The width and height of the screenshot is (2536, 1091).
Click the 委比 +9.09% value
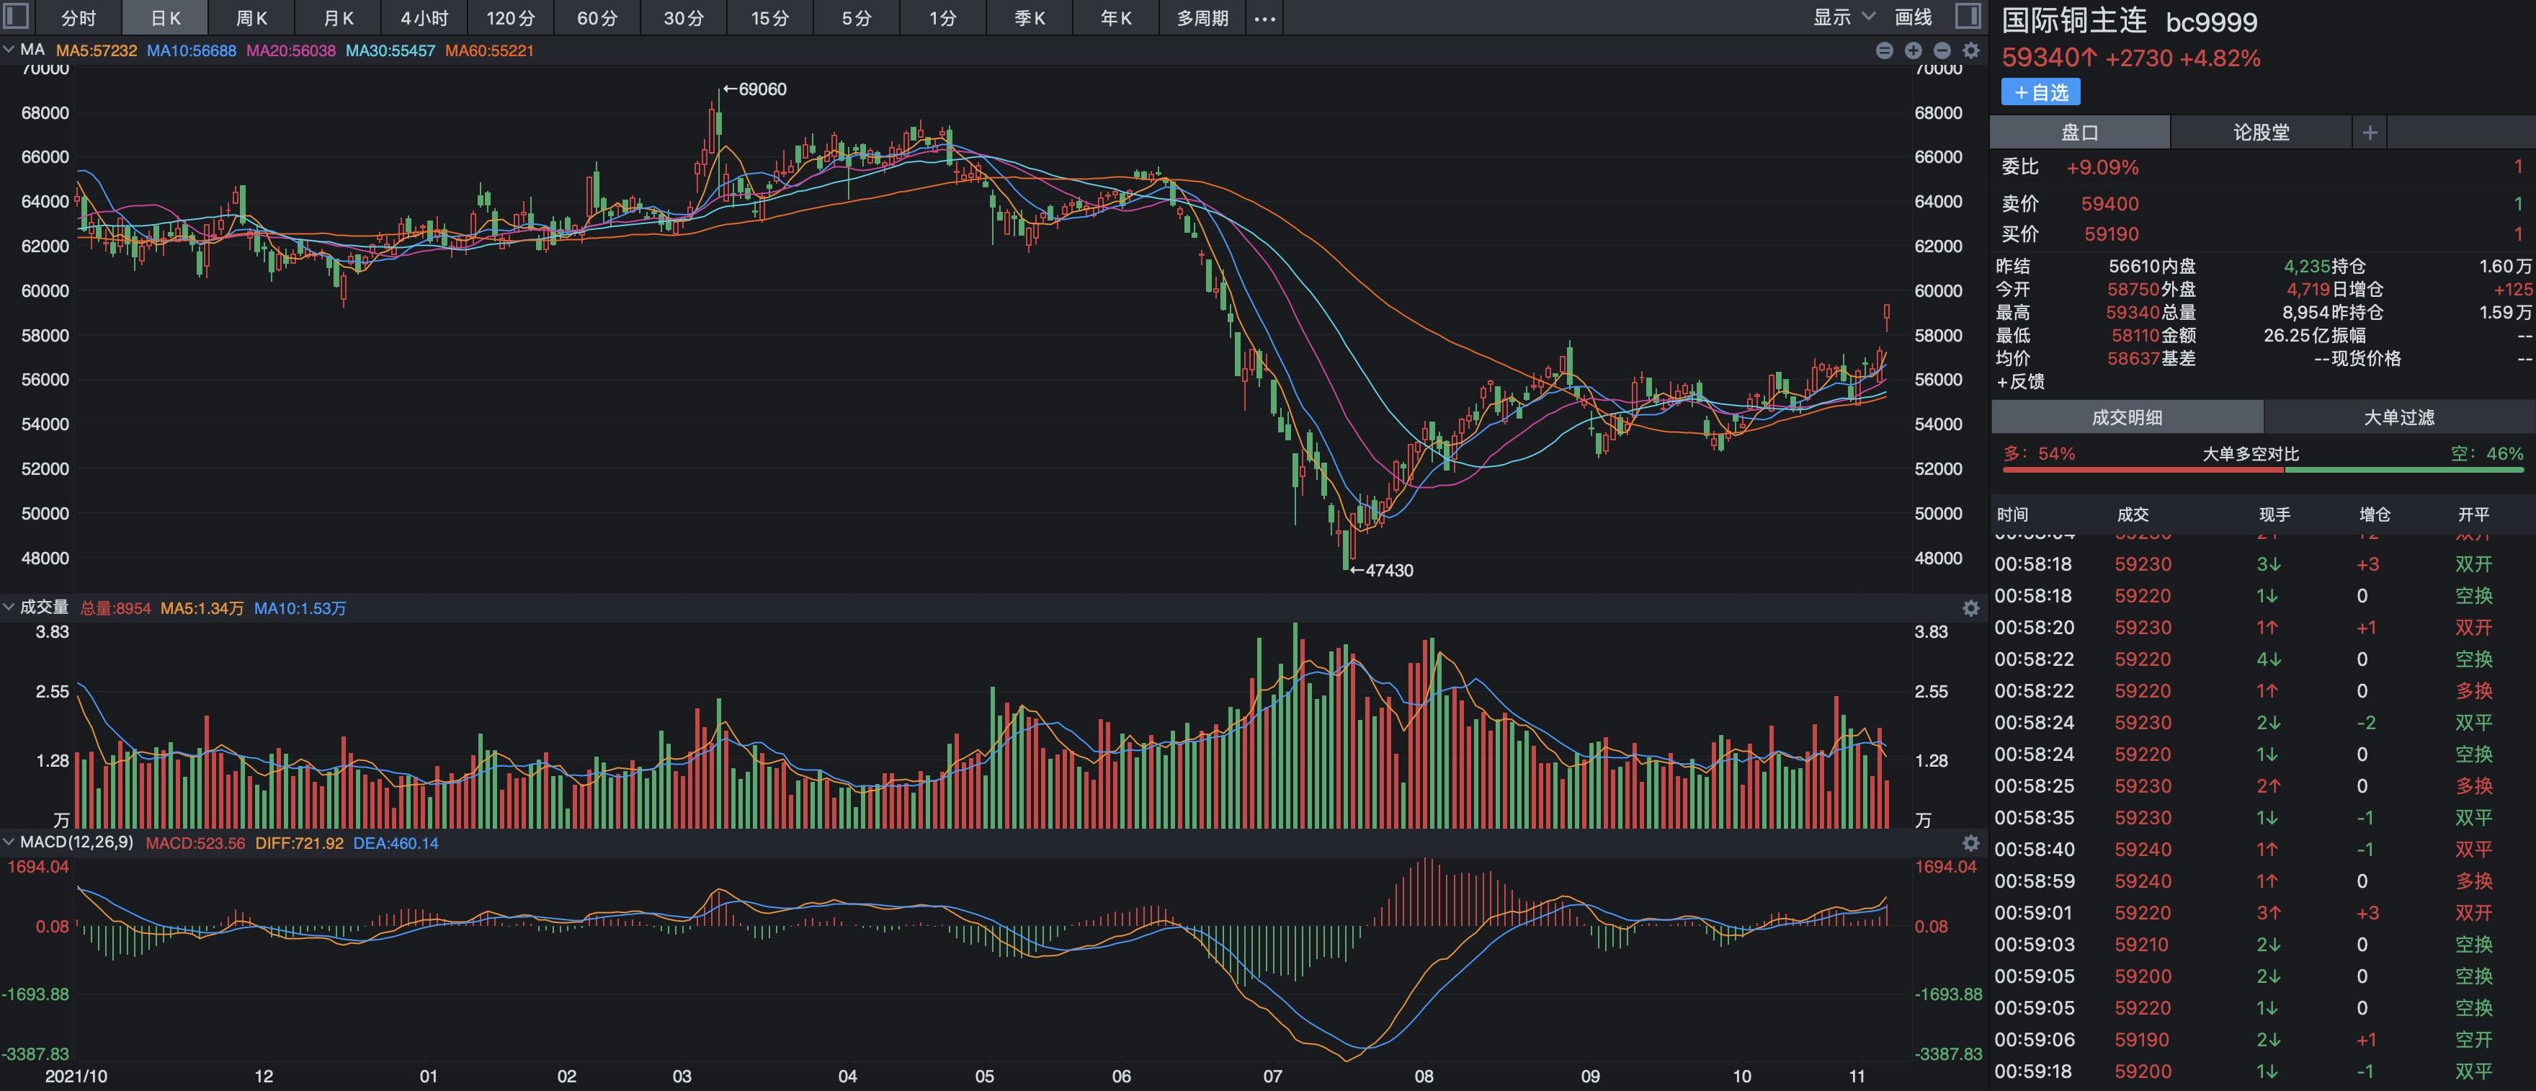[x=2102, y=167]
